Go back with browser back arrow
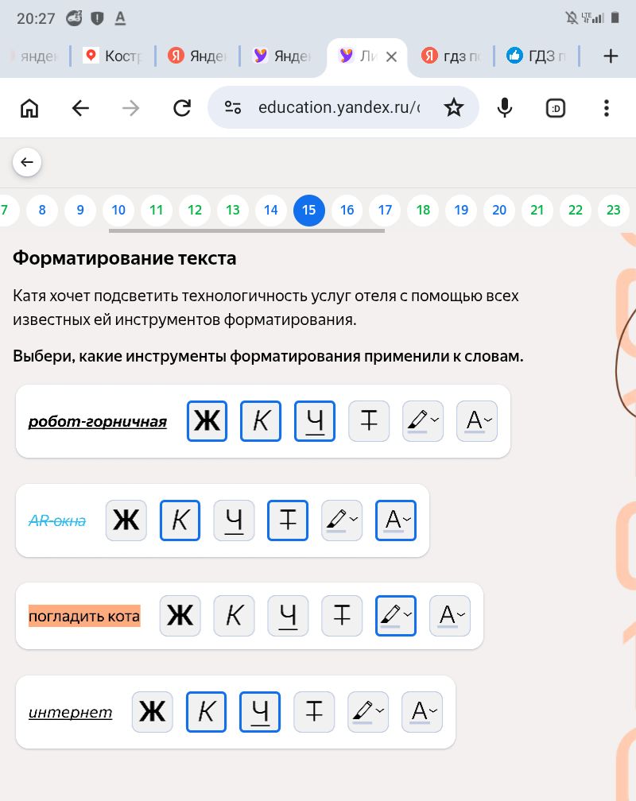 80,108
